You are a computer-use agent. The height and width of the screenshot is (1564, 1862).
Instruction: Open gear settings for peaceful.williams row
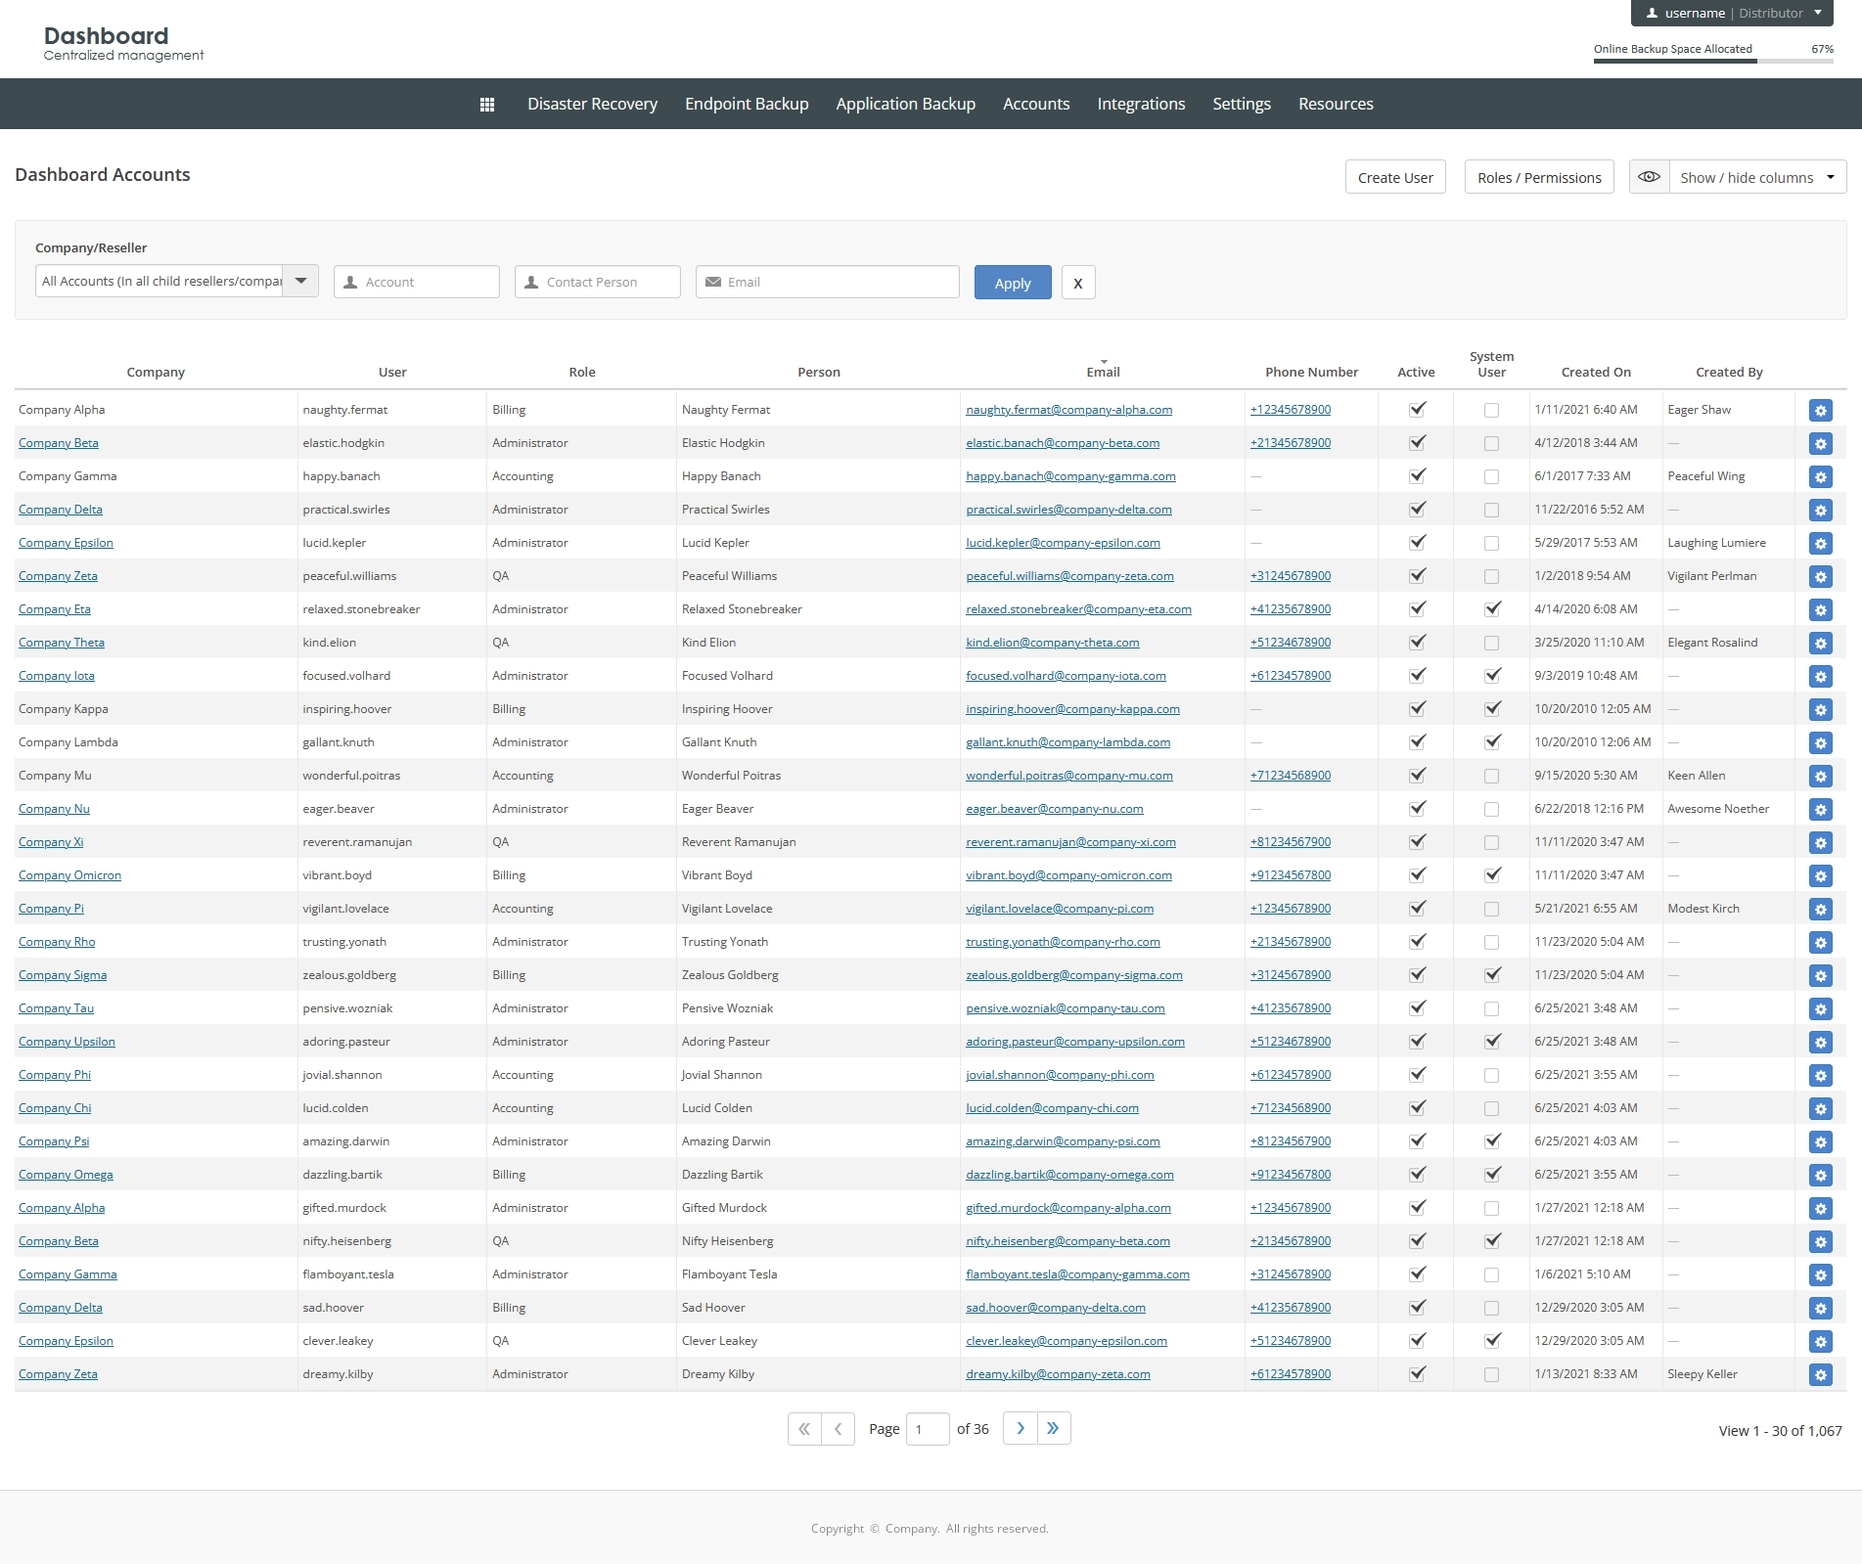1820,577
